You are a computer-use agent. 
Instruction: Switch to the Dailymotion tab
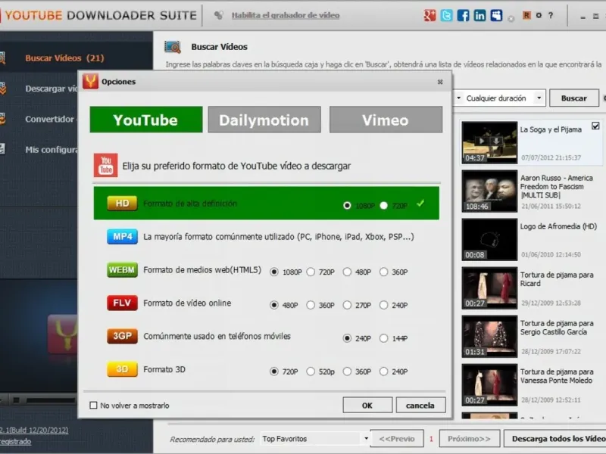click(264, 120)
